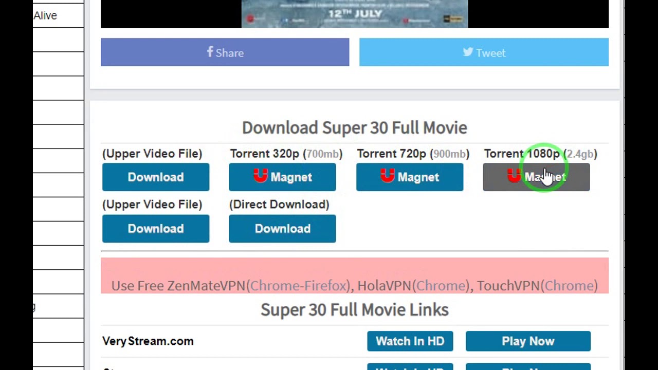Click Play Now for VeryStream.com
The image size is (658, 370).
click(528, 341)
